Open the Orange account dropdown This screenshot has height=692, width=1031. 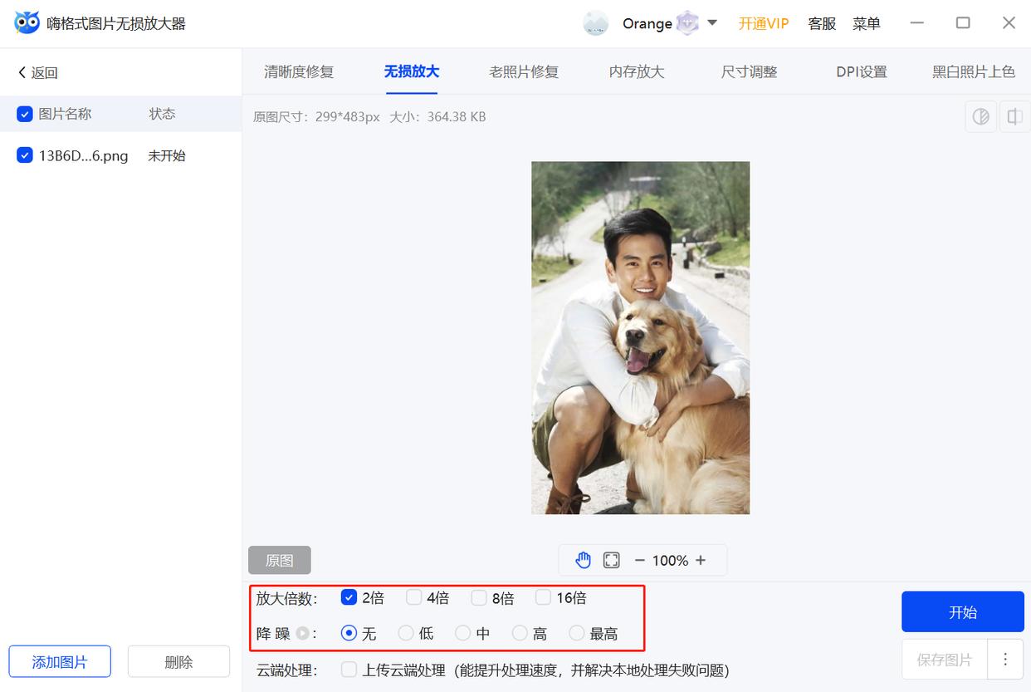point(714,23)
